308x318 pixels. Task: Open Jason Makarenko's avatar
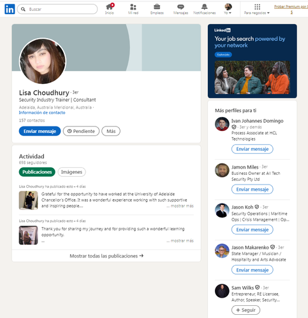point(222,251)
